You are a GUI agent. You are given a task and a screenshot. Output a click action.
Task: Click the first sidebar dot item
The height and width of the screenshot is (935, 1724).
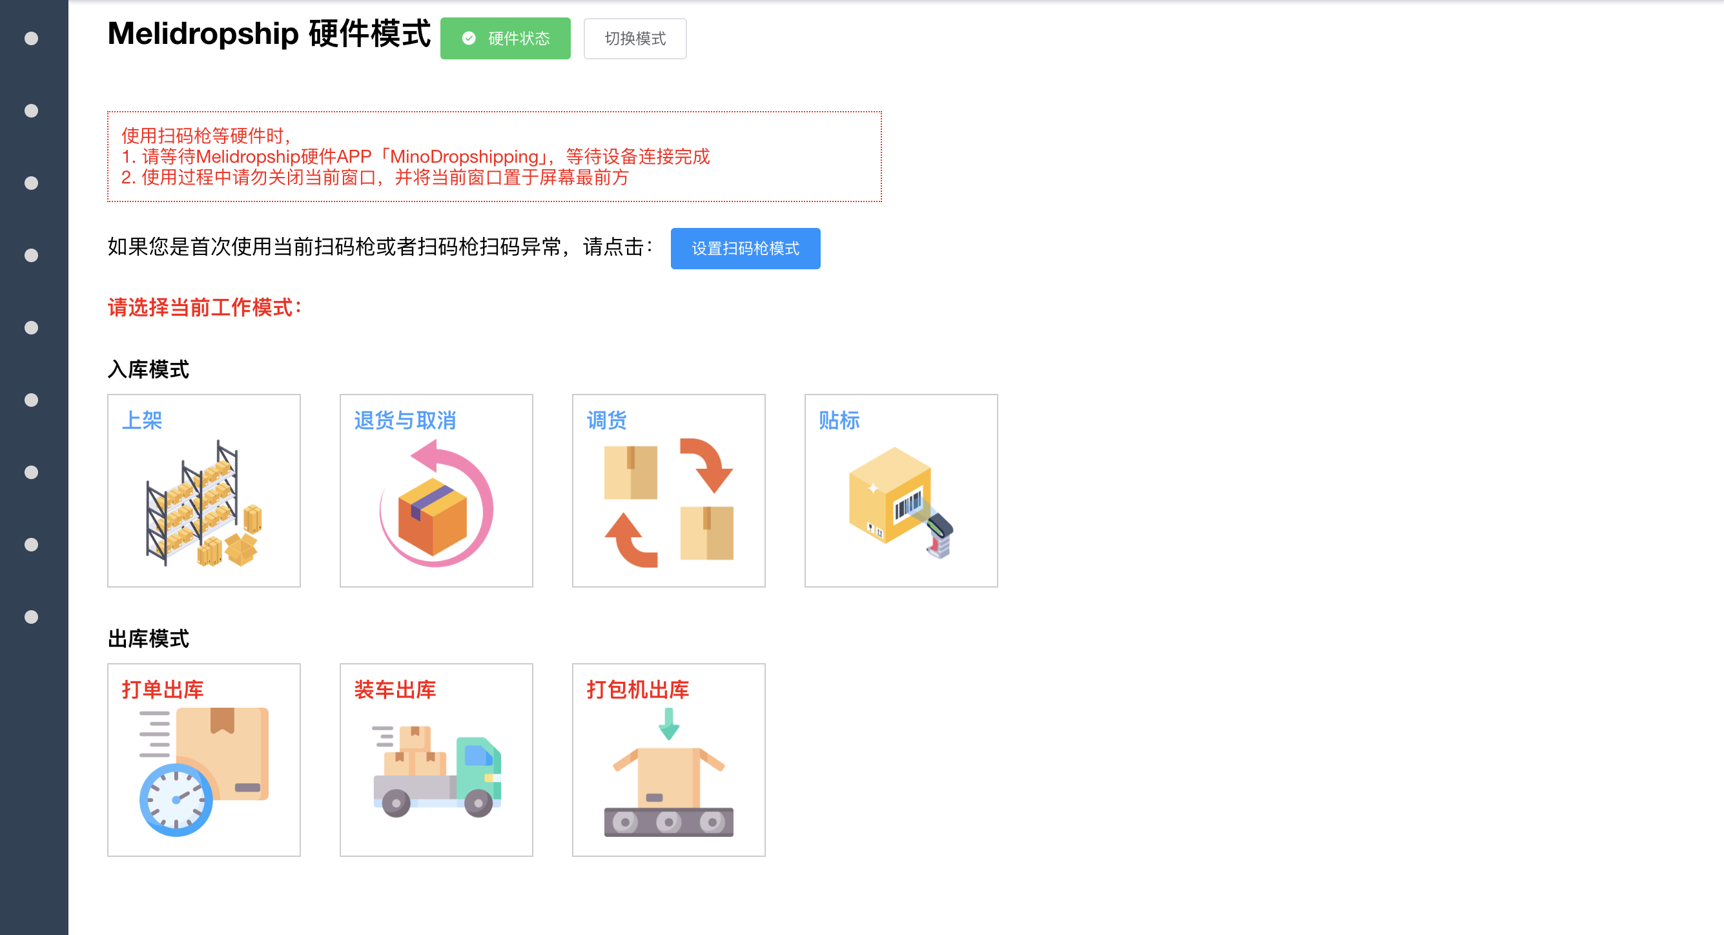click(x=32, y=38)
